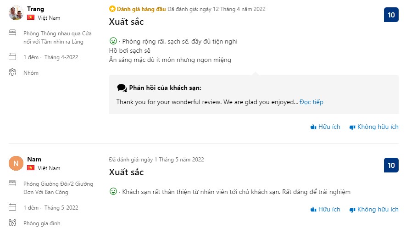Viewport: 406px width, 233px height.
Task: Click family icon beside Phòng gia đình
Action: click(x=12, y=223)
